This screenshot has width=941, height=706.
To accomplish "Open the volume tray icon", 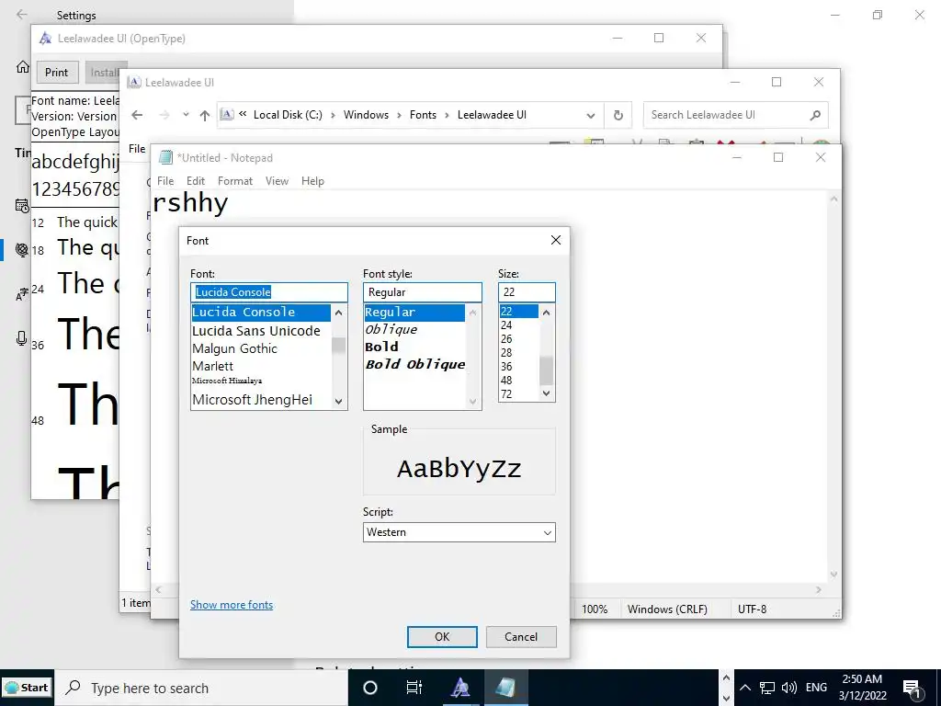I will (x=789, y=688).
